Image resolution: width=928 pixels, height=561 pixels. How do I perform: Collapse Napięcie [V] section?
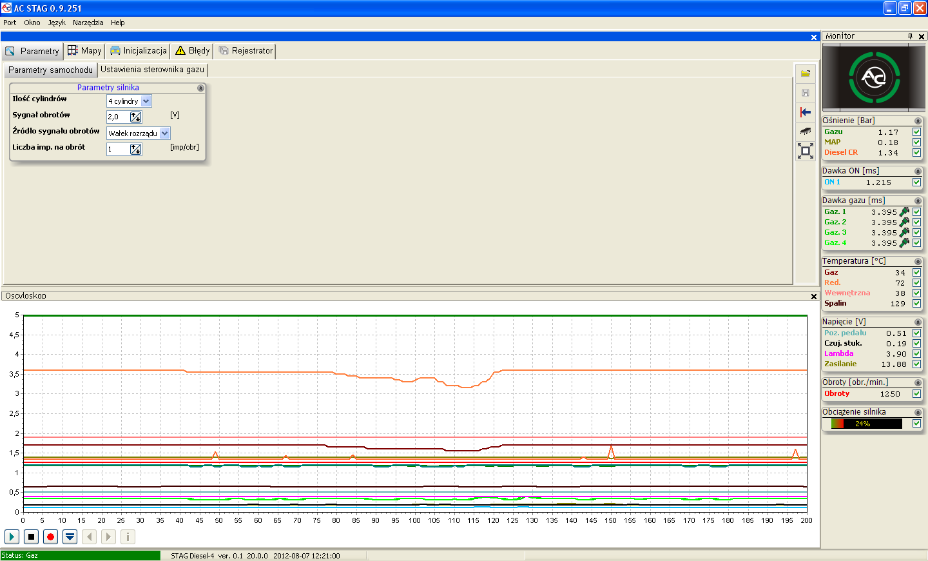point(918,322)
